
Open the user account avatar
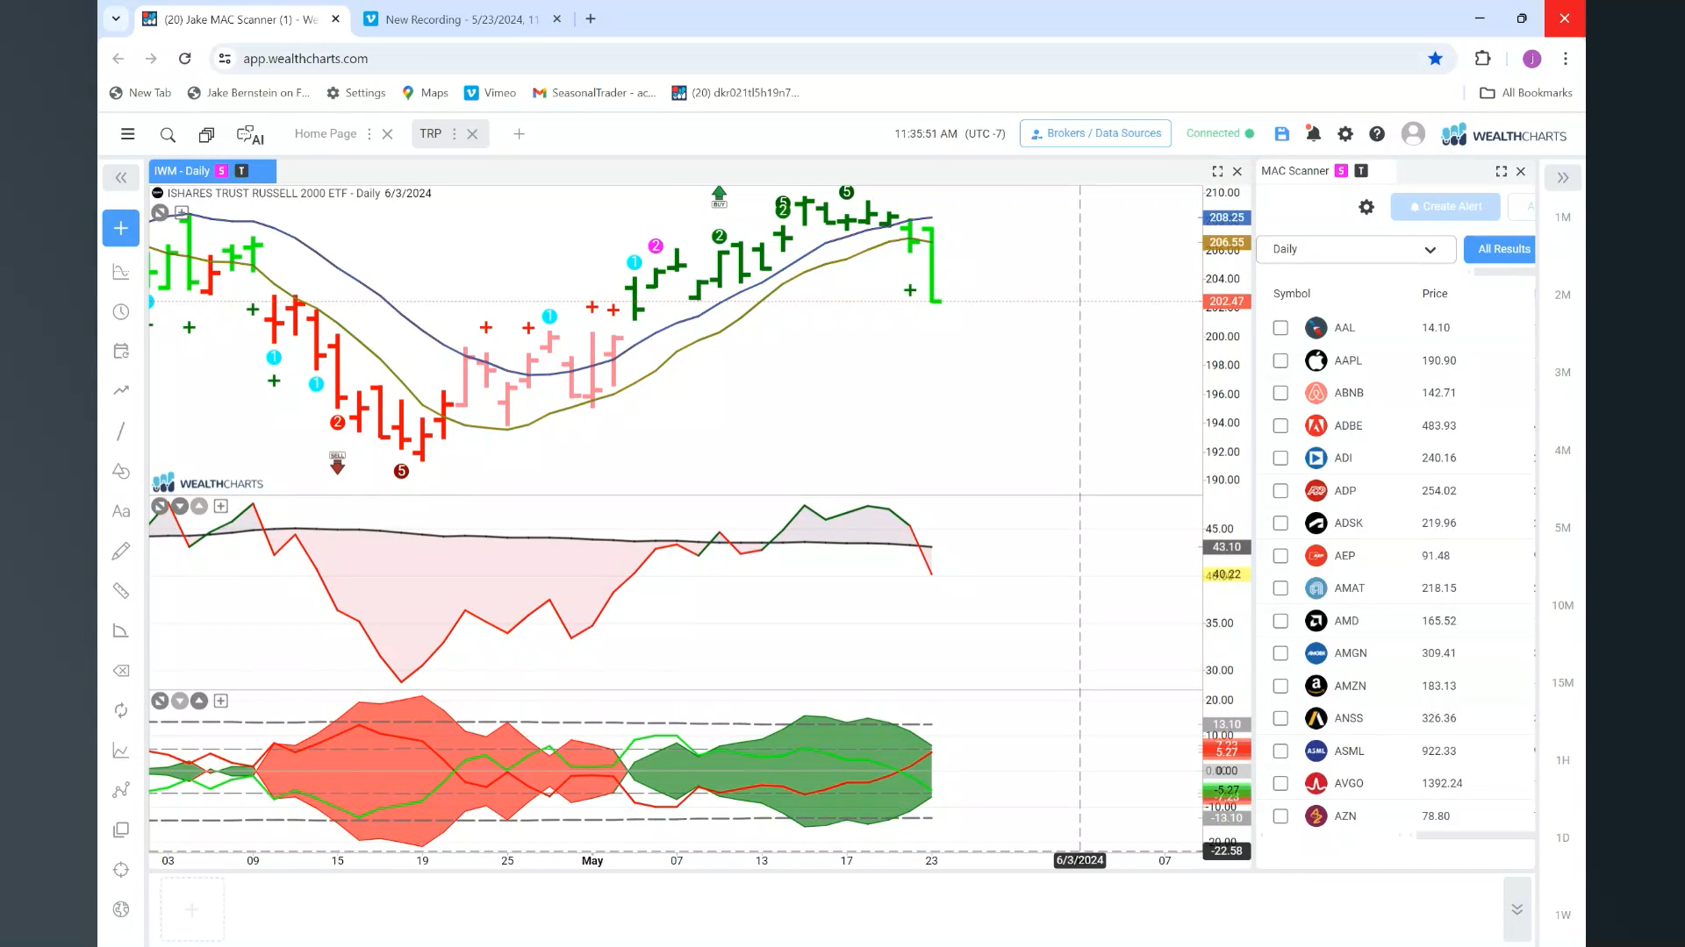tap(1413, 133)
